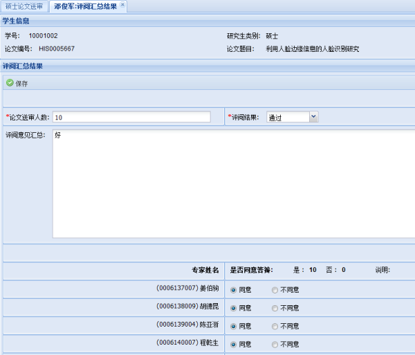Click the 论文送审人数 input field
This screenshot has height=355, width=415.
(x=131, y=117)
